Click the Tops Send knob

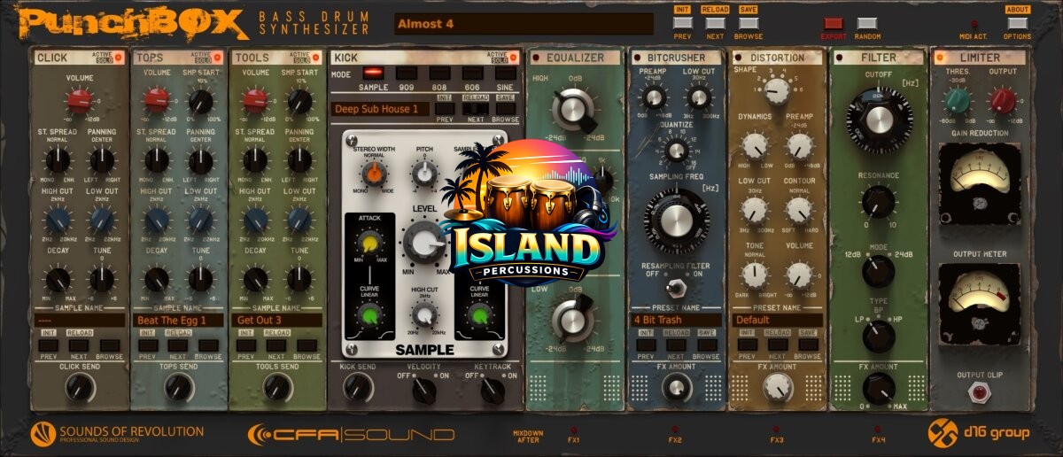click(179, 386)
